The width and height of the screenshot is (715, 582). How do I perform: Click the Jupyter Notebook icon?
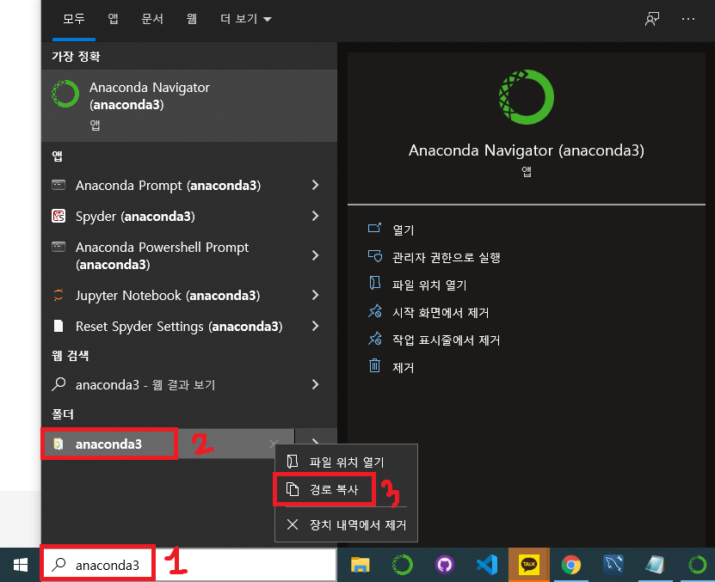coord(59,295)
